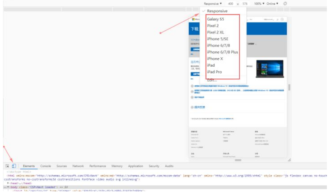Select iPhone X from device list
The height and width of the screenshot is (192, 328).
pyautogui.click(x=215, y=59)
